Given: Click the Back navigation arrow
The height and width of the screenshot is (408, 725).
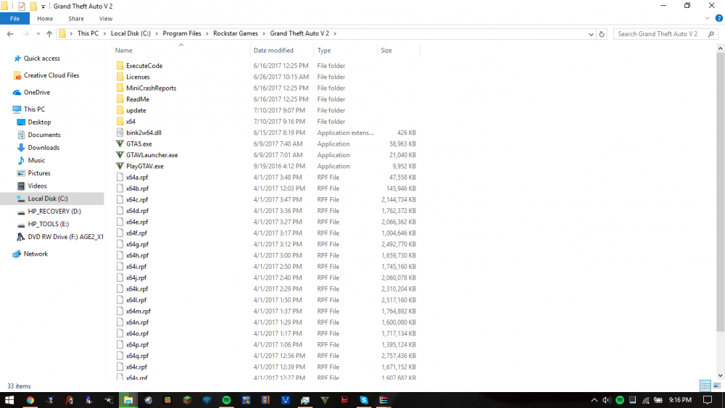Looking at the screenshot, I should tap(10, 34).
